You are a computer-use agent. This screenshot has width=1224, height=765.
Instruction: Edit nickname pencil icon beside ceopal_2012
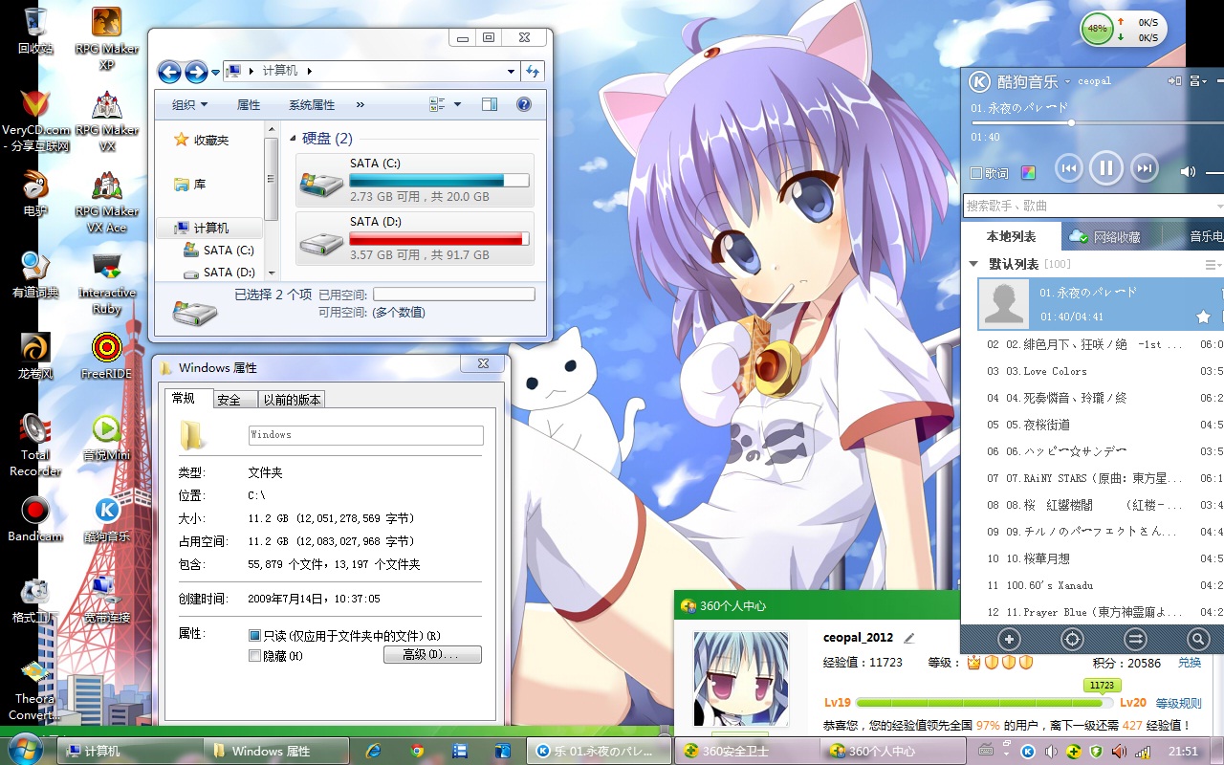click(909, 638)
